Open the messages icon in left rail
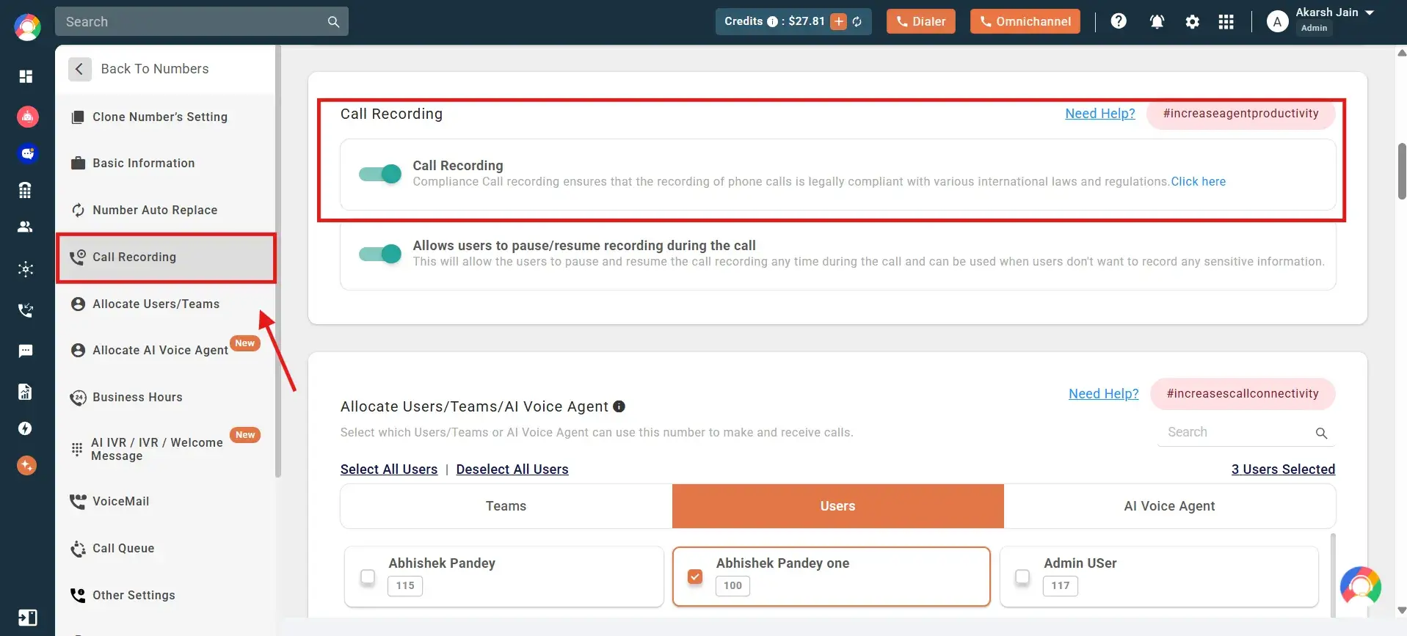Image resolution: width=1407 pixels, height=636 pixels. [26, 351]
